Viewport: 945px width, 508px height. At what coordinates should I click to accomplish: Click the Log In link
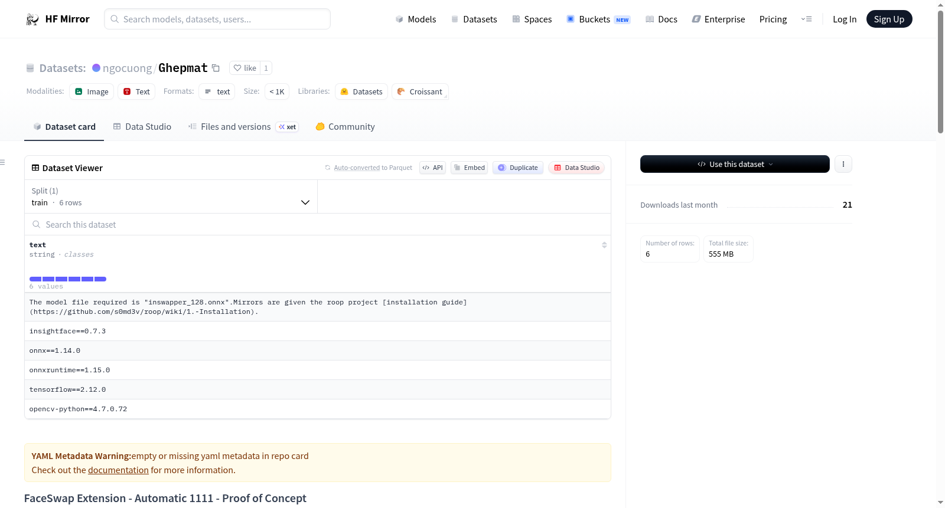[x=845, y=19]
